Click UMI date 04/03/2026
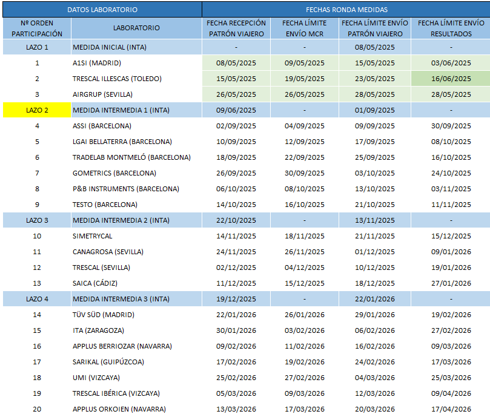The height and width of the screenshot is (417, 490). pos(375,378)
